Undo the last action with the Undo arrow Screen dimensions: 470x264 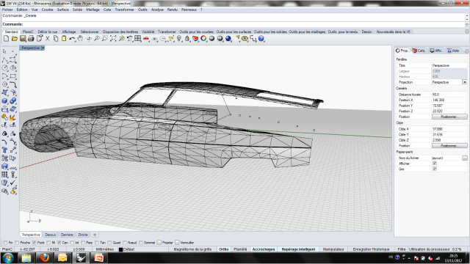72,39
